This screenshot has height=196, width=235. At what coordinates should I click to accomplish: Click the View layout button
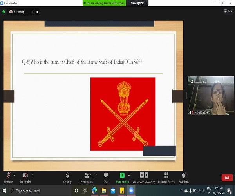pyautogui.click(x=228, y=11)
